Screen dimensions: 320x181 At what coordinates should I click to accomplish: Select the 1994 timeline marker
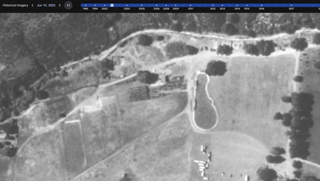(95, 5)
